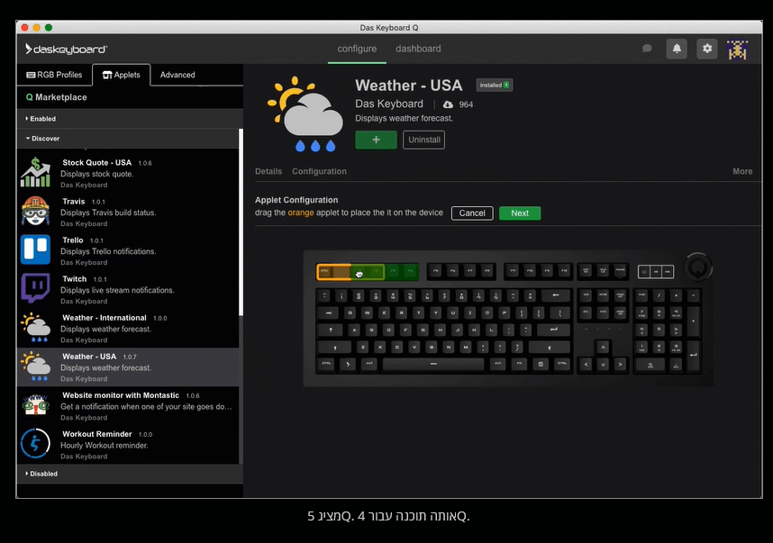773x543 pixels.
Task: Select the Stock Quote - USA applet icon
Action: point(35,172)
